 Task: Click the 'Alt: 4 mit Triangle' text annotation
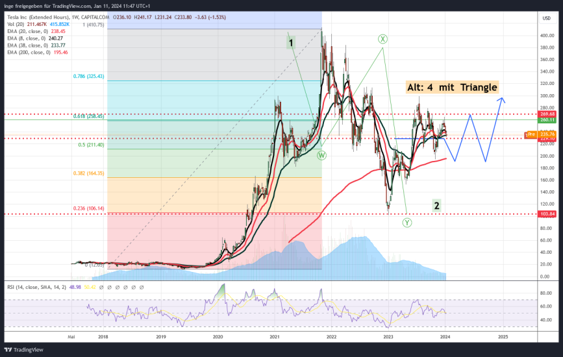coord(451,87)
